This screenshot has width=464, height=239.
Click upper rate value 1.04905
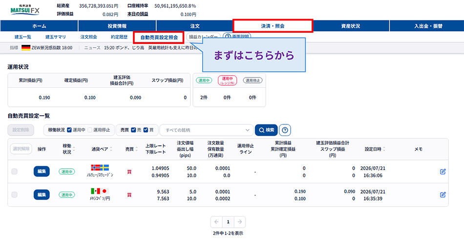[x=160, y=168]
